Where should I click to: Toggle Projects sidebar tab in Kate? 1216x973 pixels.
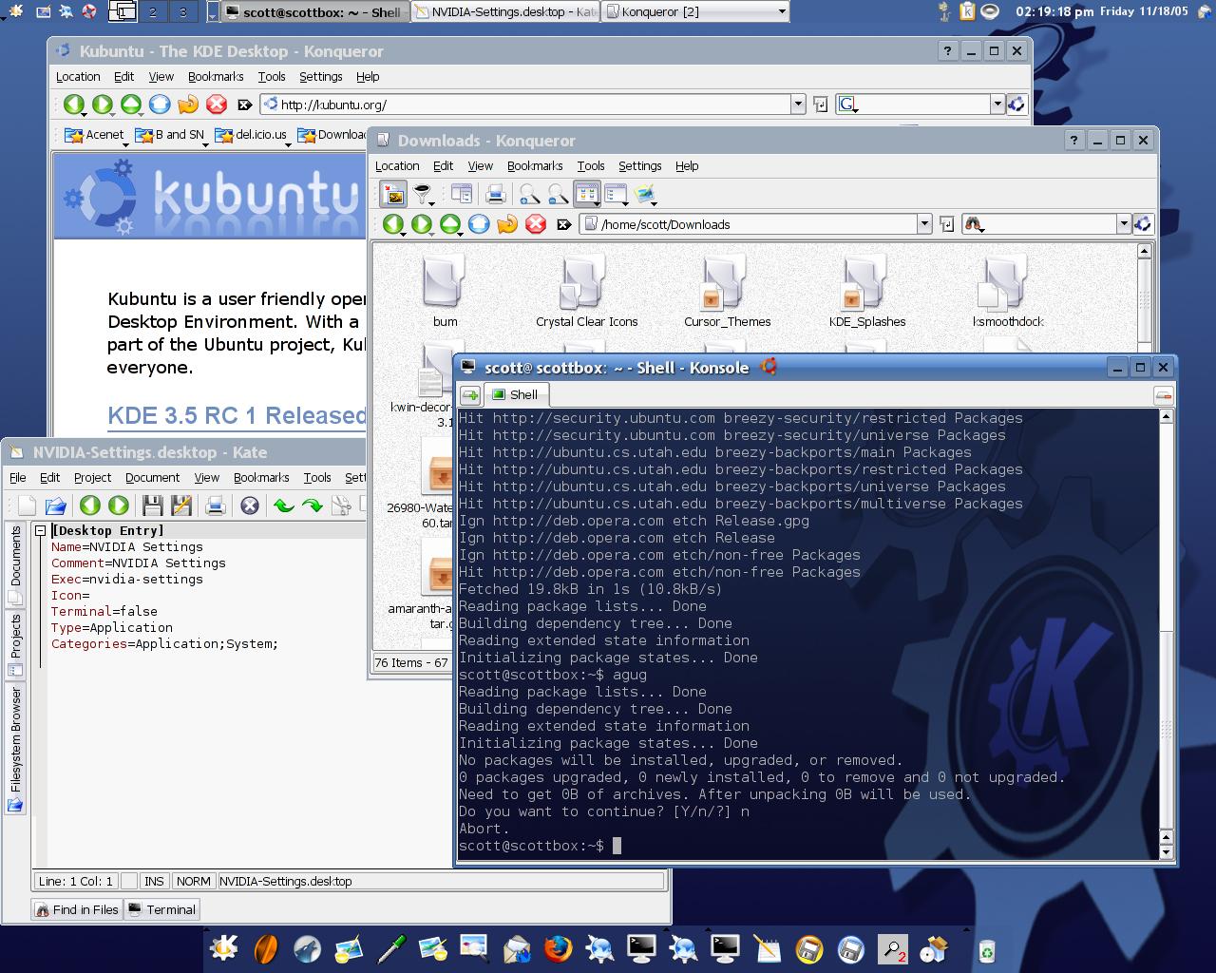[x=15, y=643]
